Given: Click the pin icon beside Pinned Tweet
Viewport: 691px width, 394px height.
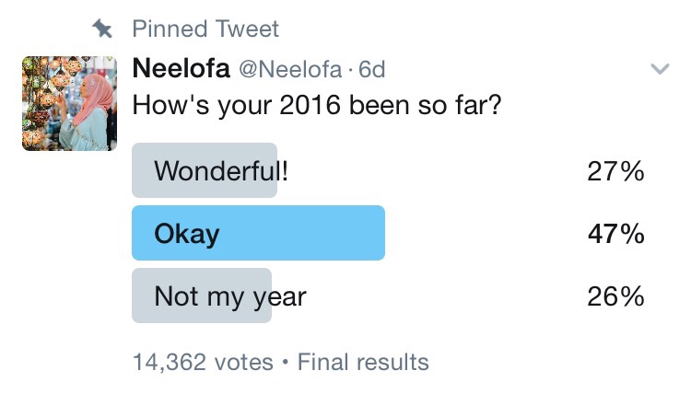Looking at the screenshot, I should coord(103,29).
